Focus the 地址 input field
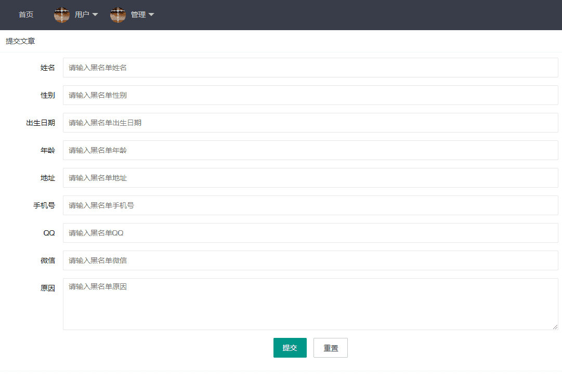This screenshot has width=562, height=380. [310, 178]
